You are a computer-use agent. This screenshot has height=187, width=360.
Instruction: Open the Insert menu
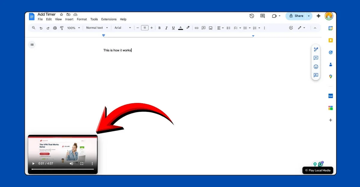click(x=69, y=19)
